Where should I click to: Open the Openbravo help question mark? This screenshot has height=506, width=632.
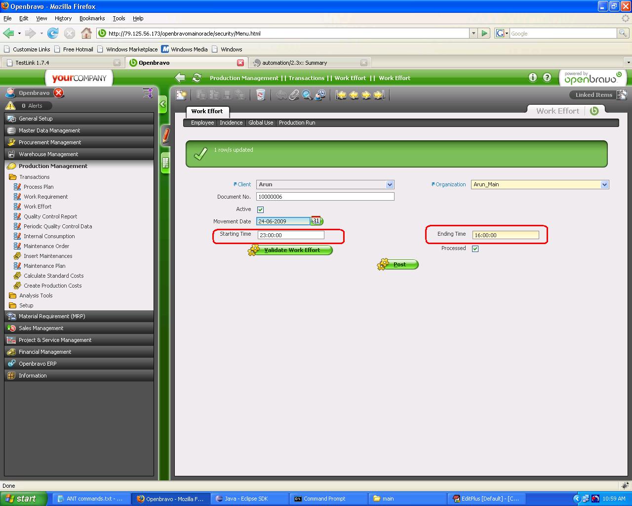pos(547,78)
